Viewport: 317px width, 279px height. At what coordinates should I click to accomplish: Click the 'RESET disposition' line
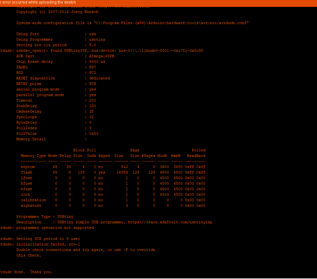(x=63, y=78)
